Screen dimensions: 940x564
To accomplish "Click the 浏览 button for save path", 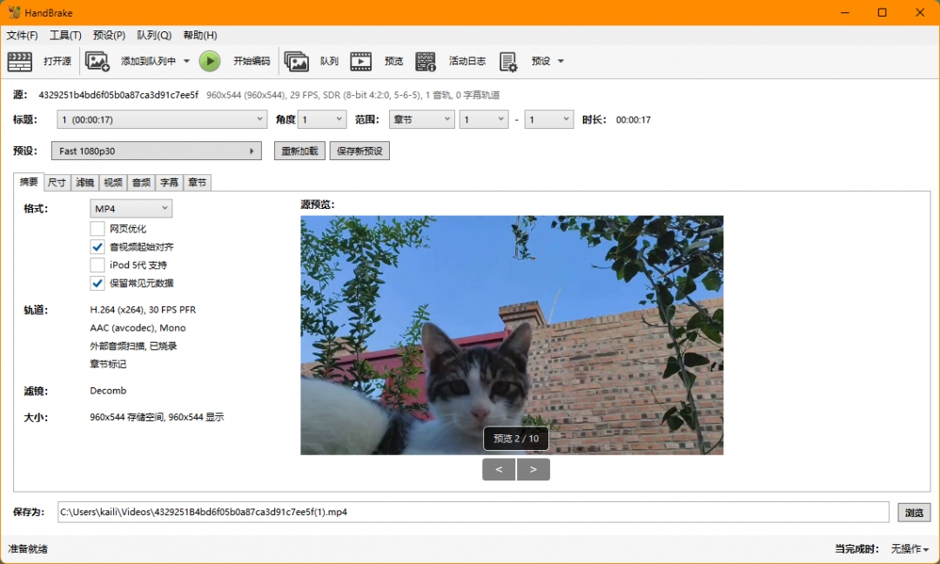I will (914, 513).
